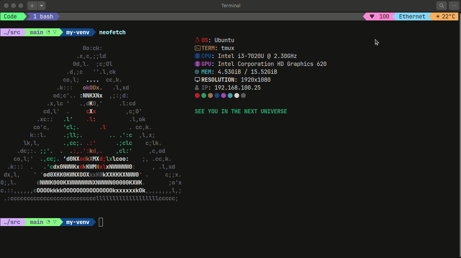
Task: Click the purple color dot
Action: 224,96
